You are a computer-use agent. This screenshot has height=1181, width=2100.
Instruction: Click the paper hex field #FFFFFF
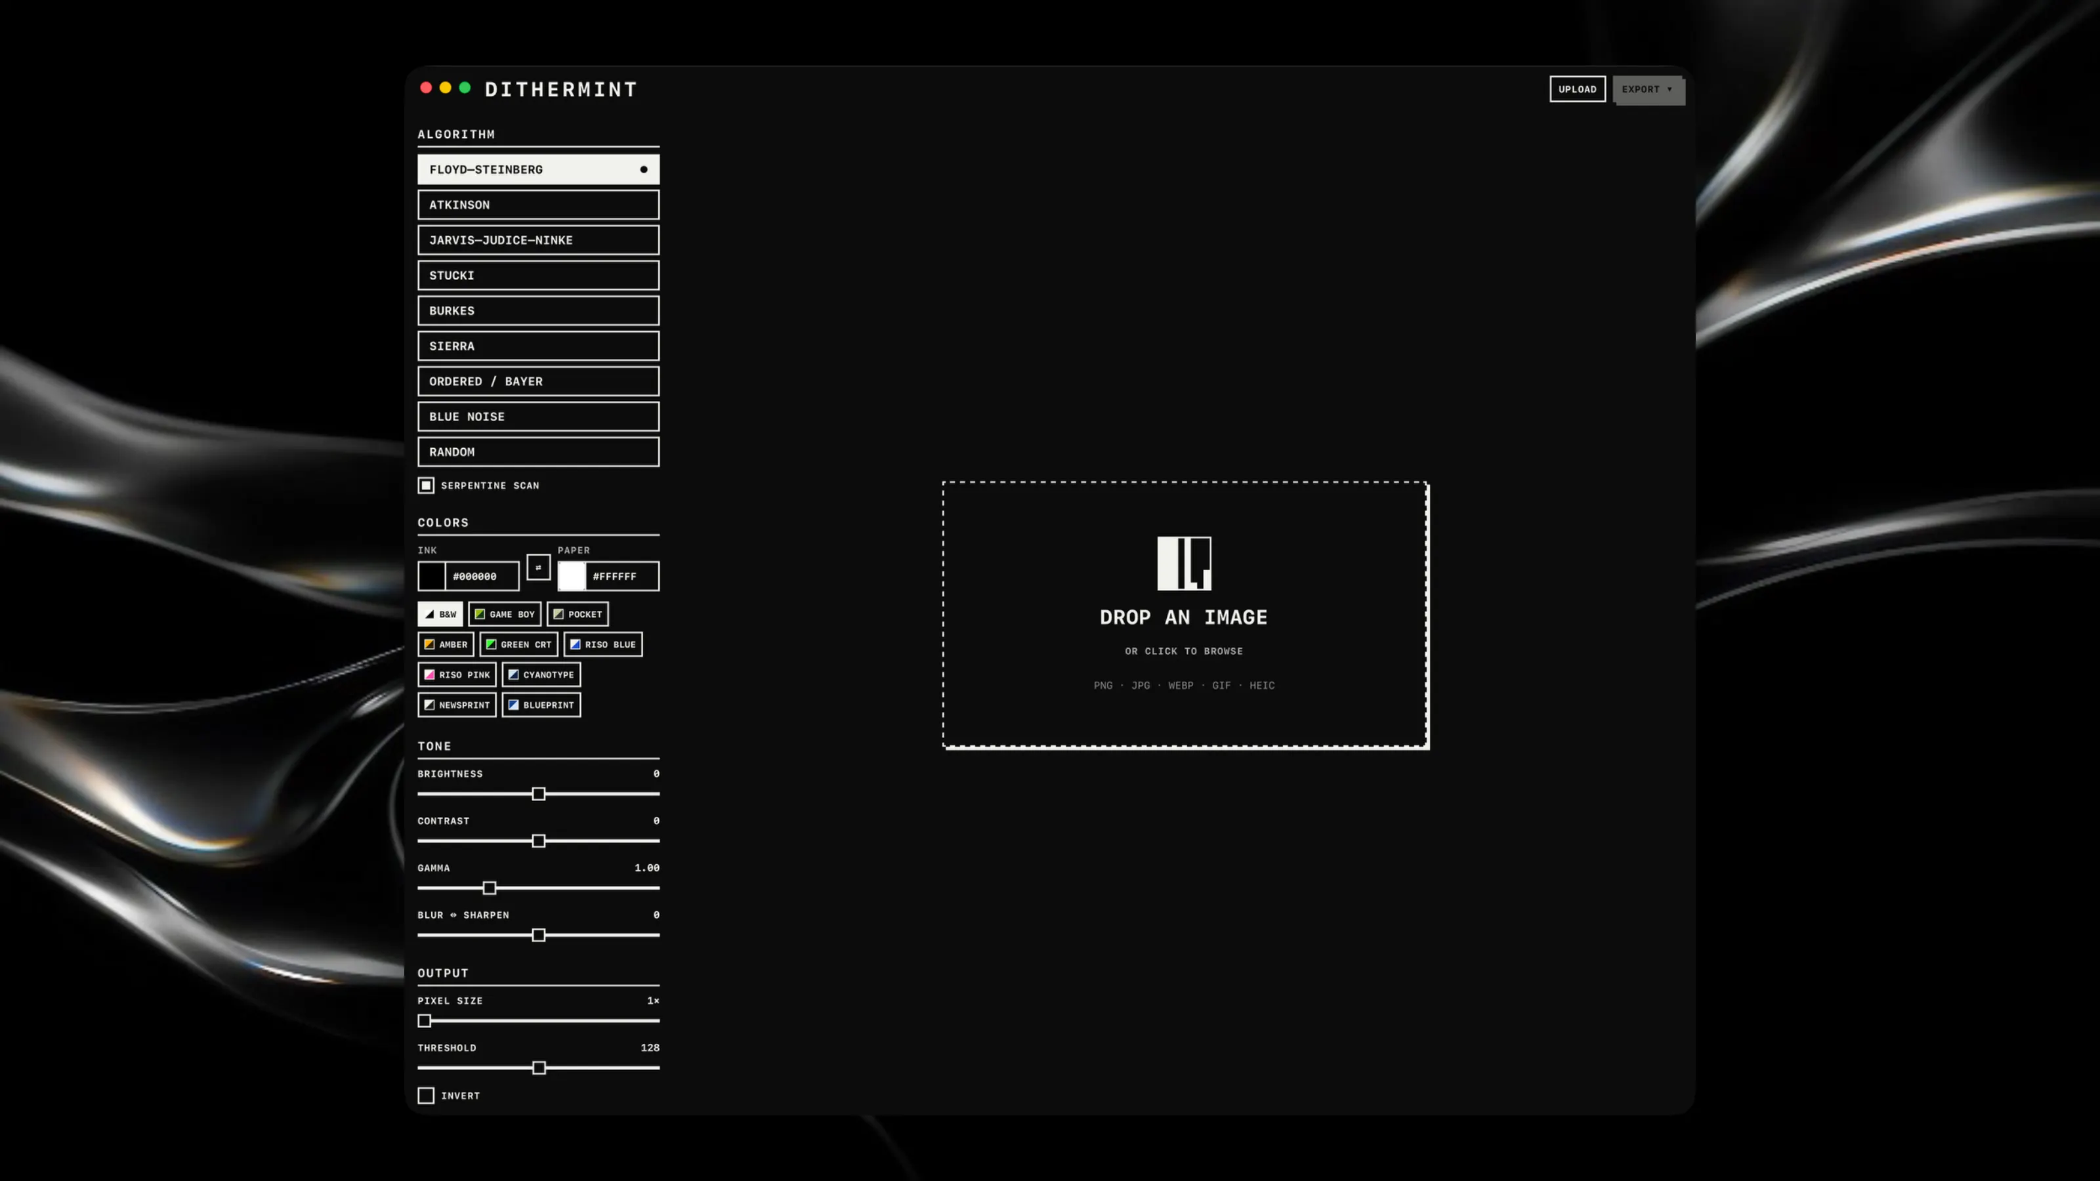pyautogui.click(x=622, y=575)
